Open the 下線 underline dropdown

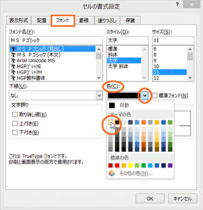pos(99,96)
